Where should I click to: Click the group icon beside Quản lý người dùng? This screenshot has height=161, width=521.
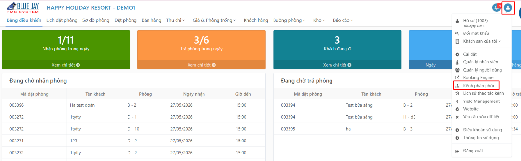[x=457, y=70]
